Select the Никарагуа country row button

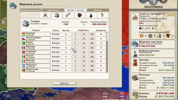[x=36, y=66]
